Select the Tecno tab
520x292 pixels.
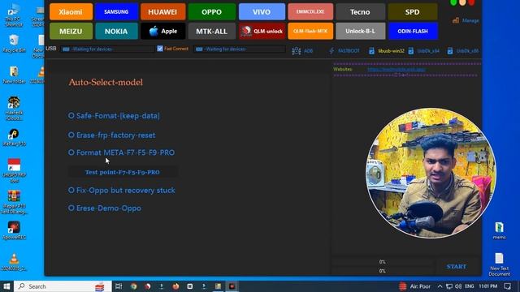[360, 12]
